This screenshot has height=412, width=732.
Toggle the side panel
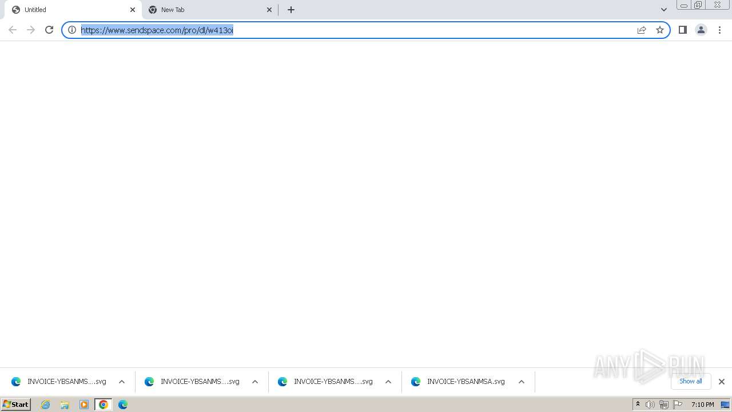(x=683, y=30)
